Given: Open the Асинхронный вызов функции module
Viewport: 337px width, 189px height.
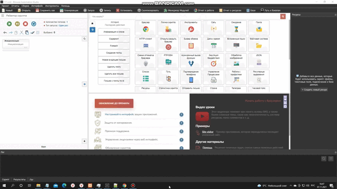Looking at the screenshot, I should (x=191, y=60).
